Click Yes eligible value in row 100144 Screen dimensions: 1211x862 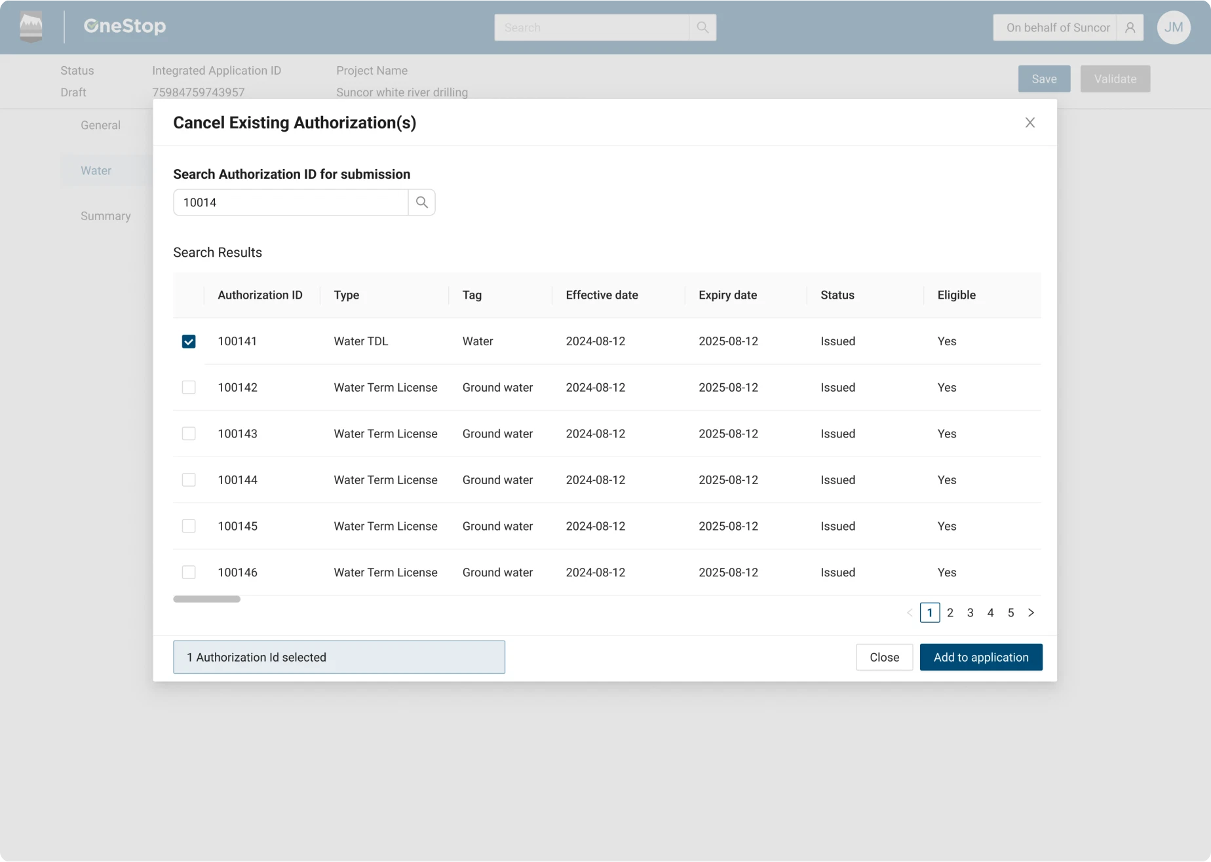tap(947, 479)
